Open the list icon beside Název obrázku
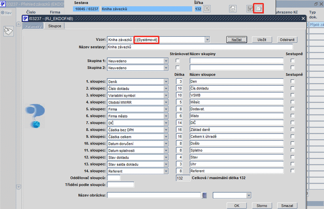This screenshot has height=209, width=324. 205,195
